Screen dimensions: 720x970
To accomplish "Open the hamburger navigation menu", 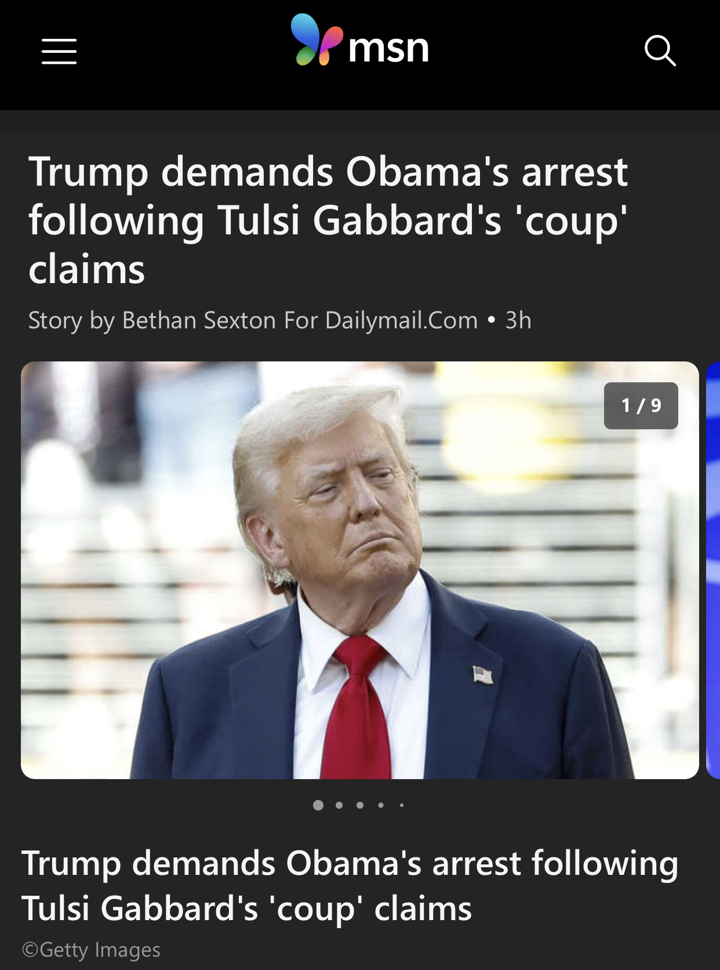I will coord(59,51).
